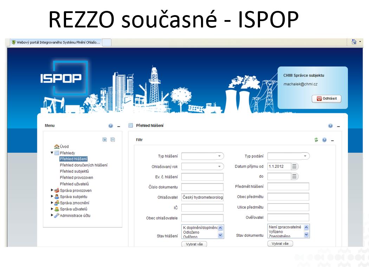Open Přehled provozoven
The image size is (369, 267).
[77, 177]
